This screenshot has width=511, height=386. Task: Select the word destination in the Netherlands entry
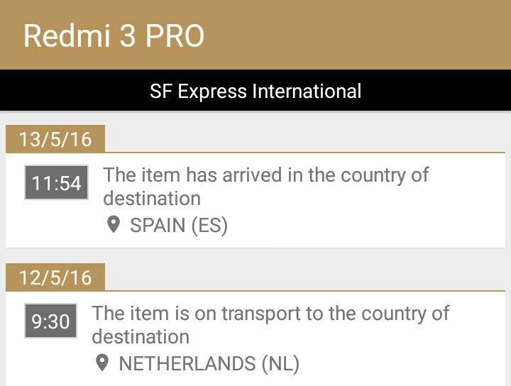[141, 336]
